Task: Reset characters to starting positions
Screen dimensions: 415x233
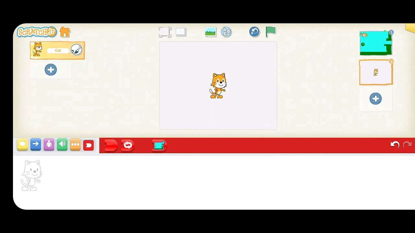Action: (255, 32)
